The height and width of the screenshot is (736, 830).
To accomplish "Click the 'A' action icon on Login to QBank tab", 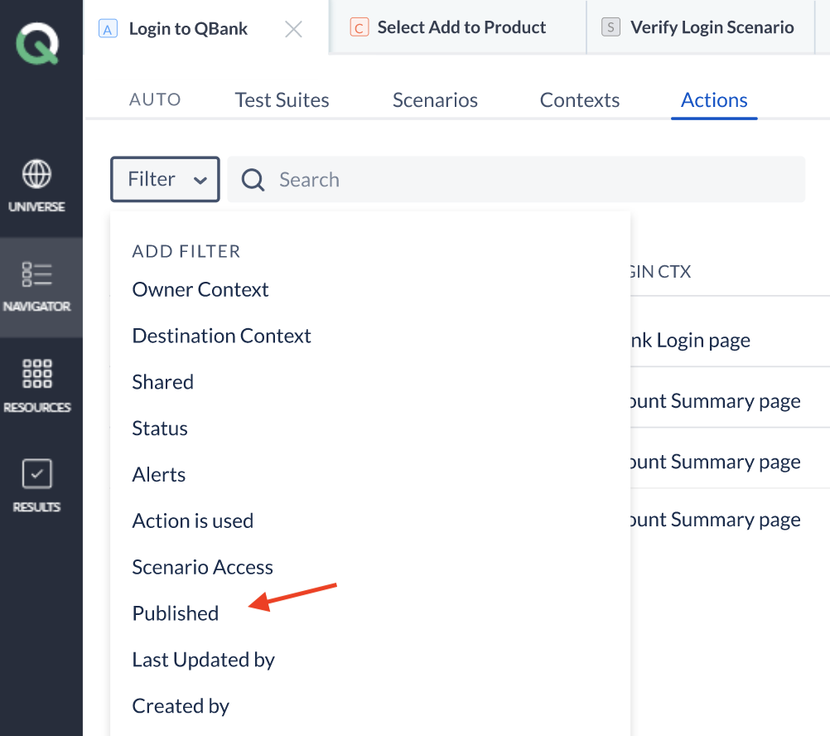I will point(108,28).
